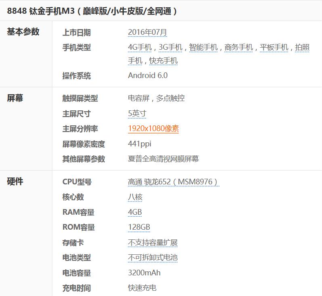Click the 主屏尺寸 label
Screen dimensions: 322x296
click(x=76, y=114)
